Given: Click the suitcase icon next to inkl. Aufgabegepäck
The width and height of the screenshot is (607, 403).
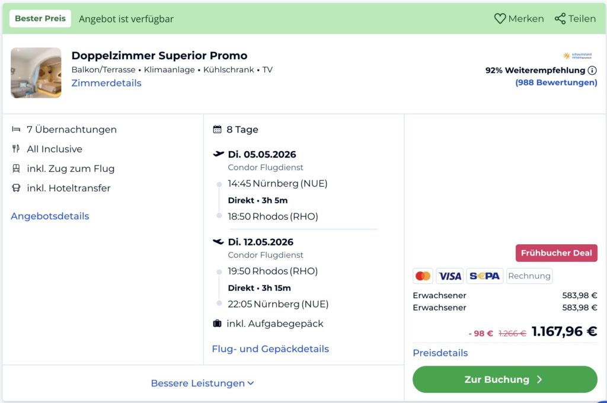Looking at the screenshot, I should coord(218,324).
